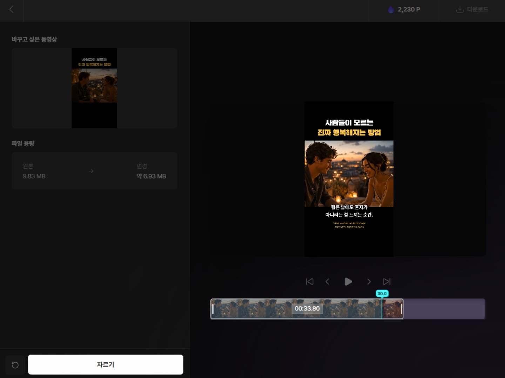Play the video preview
The image size is (505, 378).
[348, 282]
